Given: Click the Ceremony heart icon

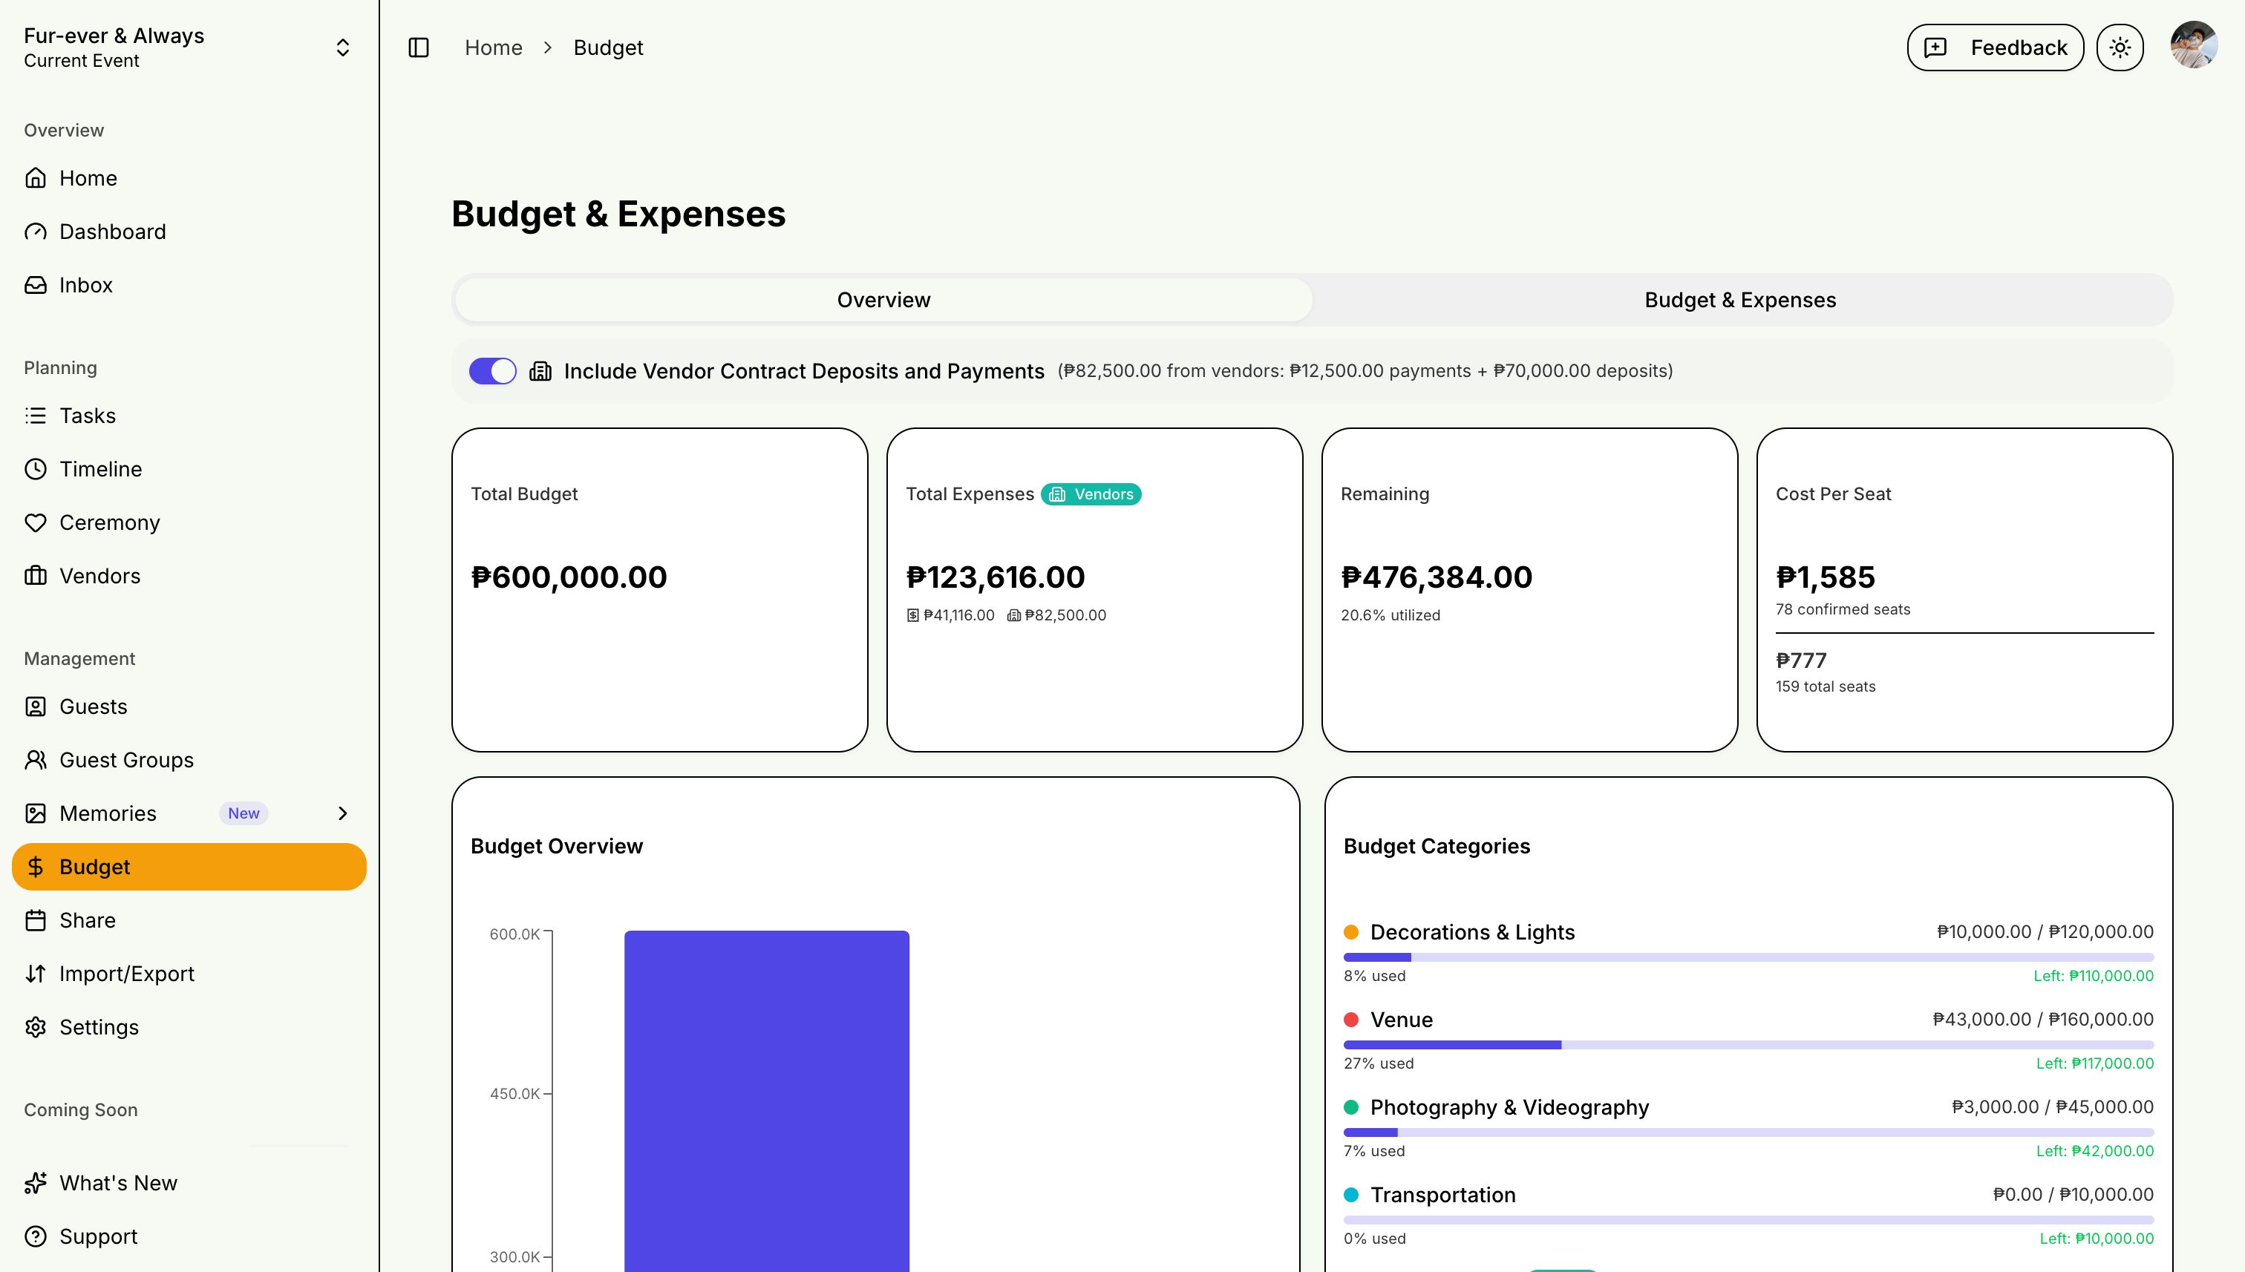Looking at the screenshot, I should 36,522.
